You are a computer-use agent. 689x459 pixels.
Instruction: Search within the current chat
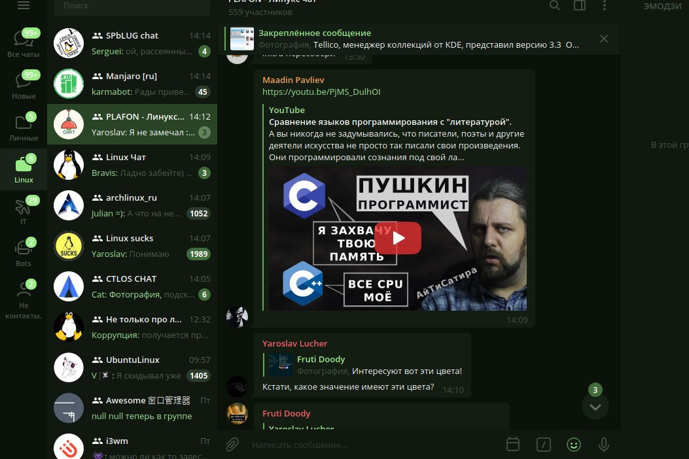(555, 5)
